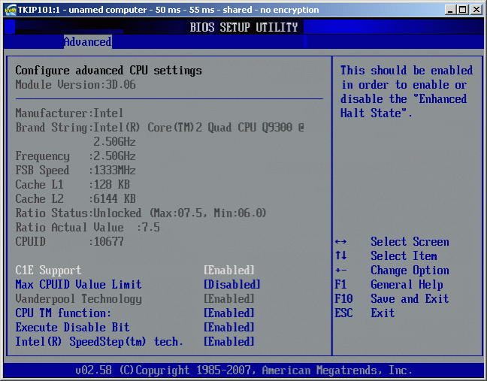Select the Advanced tab
487x381 pixels.
pyautogui.click(x=88, y=42)
